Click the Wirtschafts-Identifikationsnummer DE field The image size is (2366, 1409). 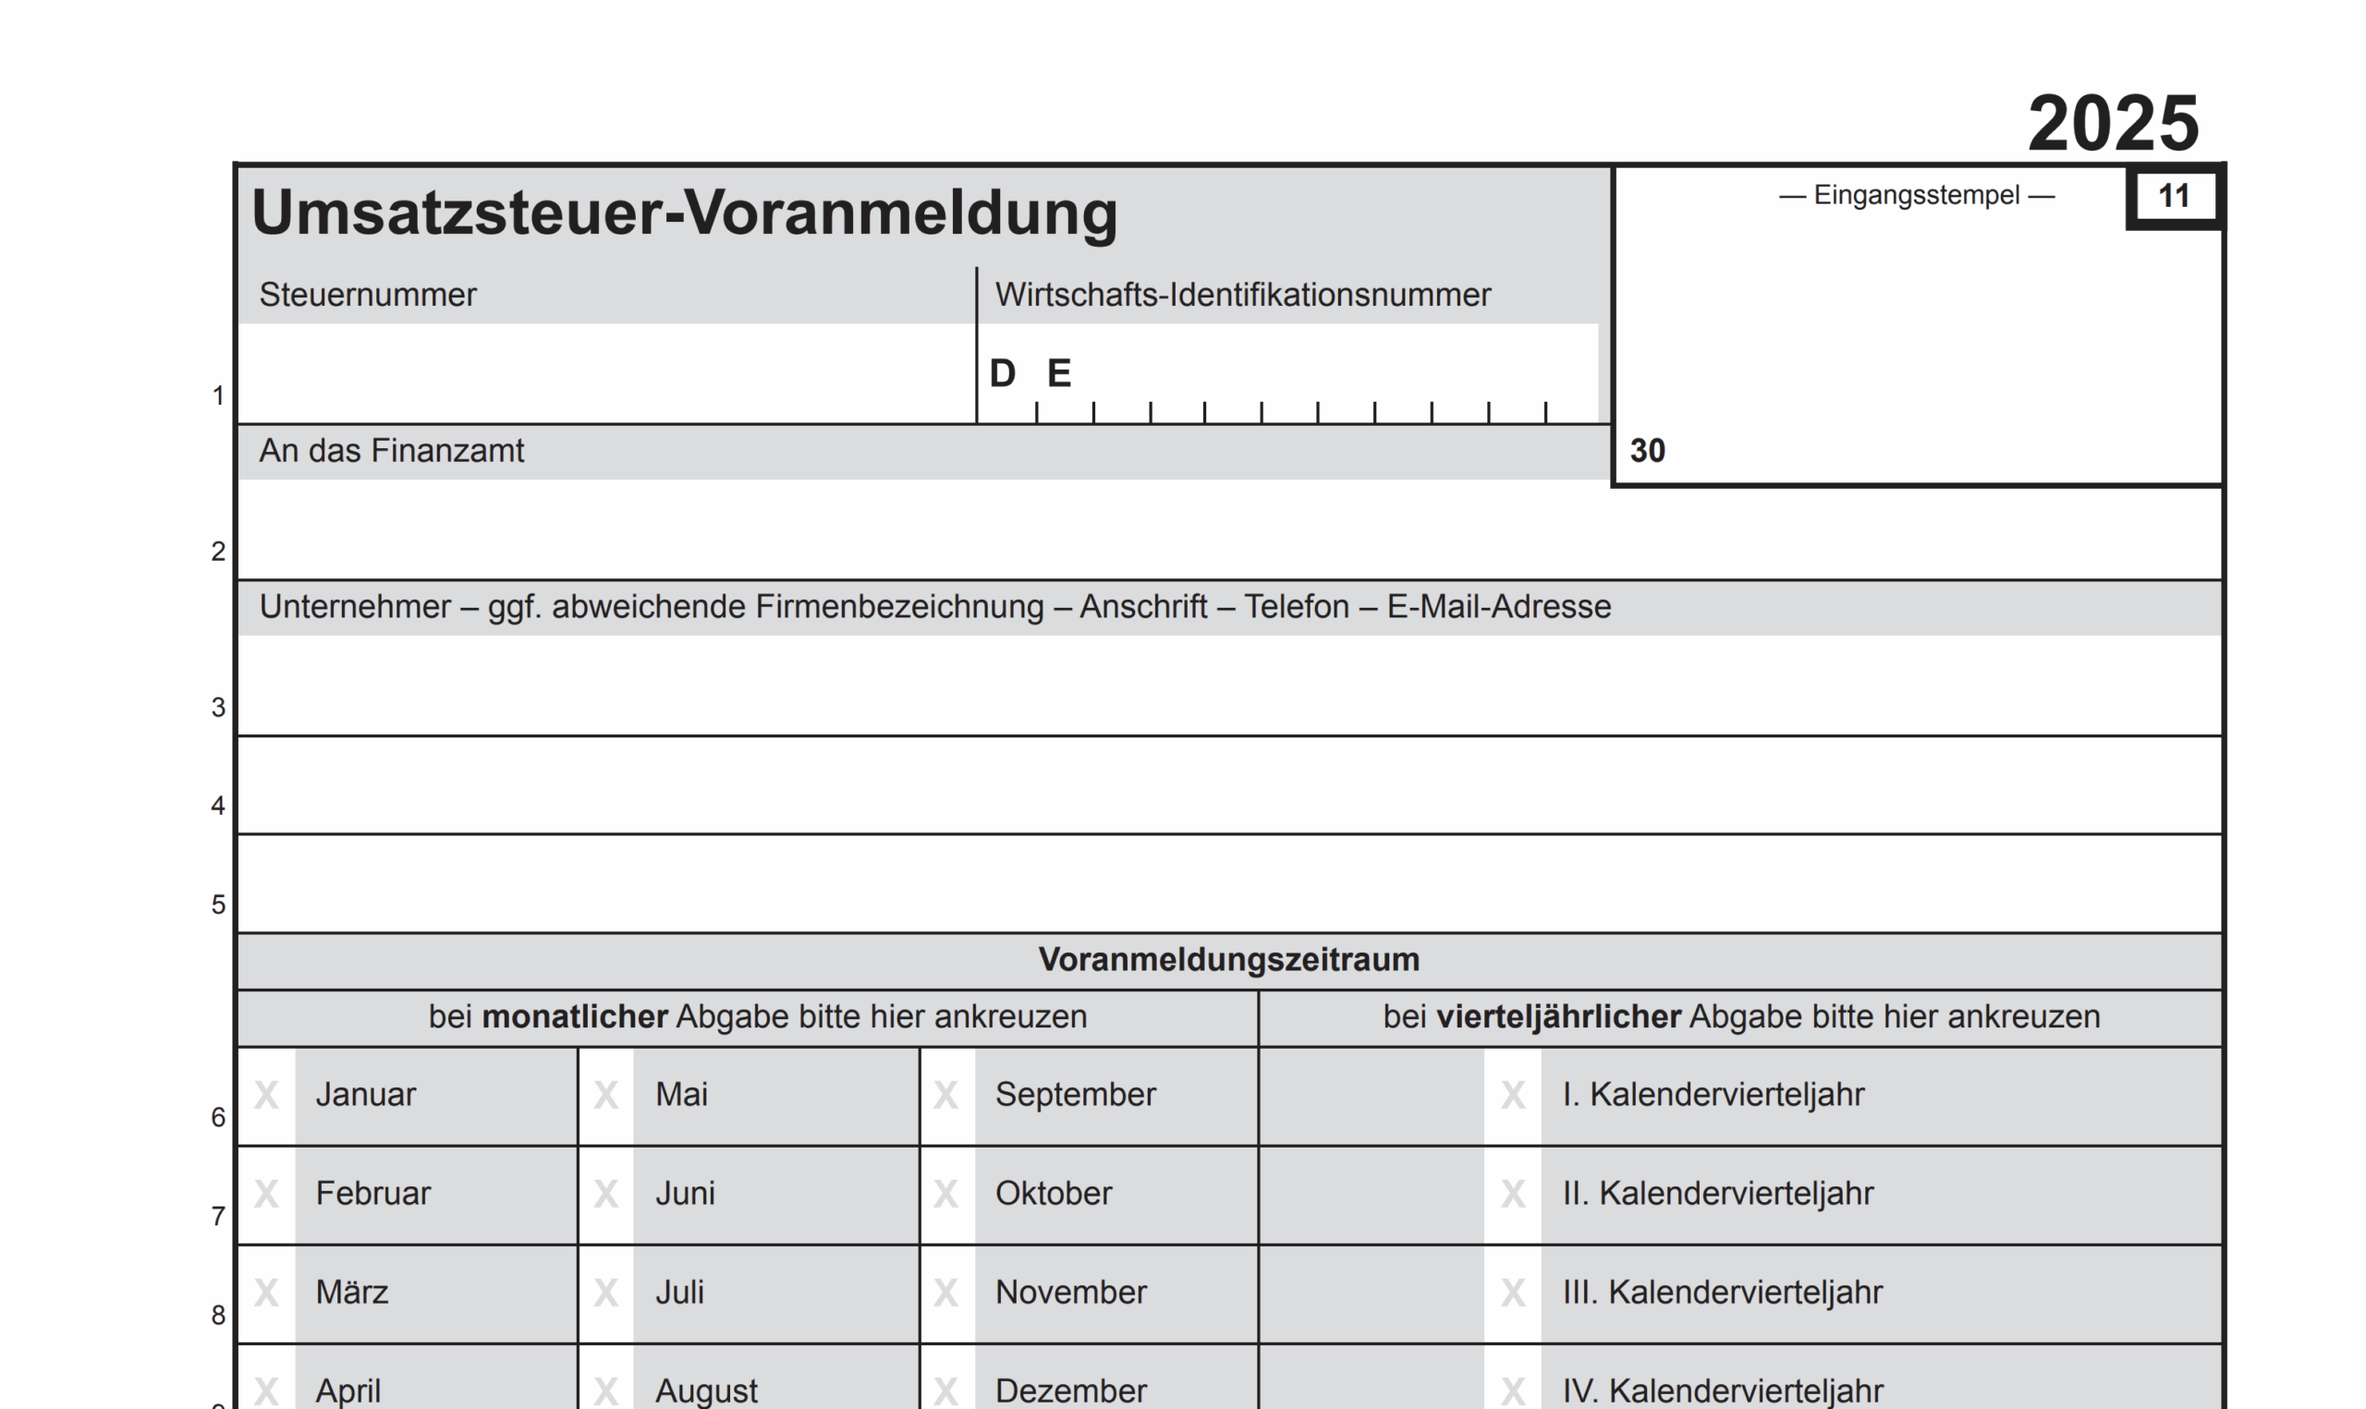(x=1288, y=373)
